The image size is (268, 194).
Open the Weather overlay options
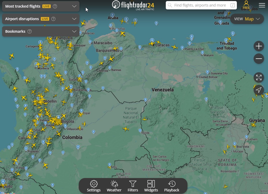[x=114, y=186]
